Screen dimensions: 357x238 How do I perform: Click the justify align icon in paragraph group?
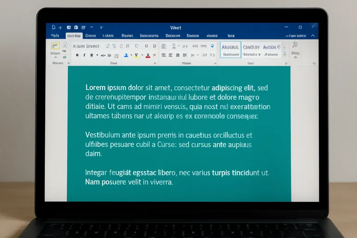[185, 55]
